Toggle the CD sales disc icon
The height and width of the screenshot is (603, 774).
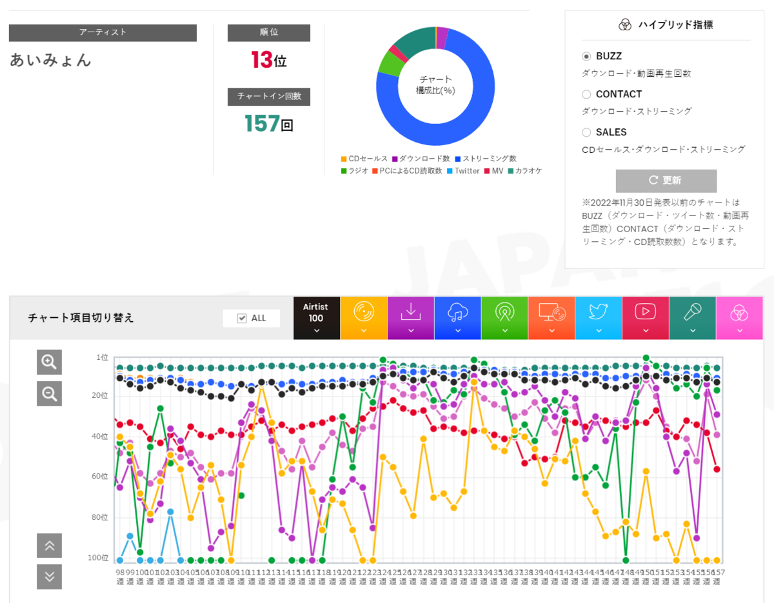click(x=364, y=311)
